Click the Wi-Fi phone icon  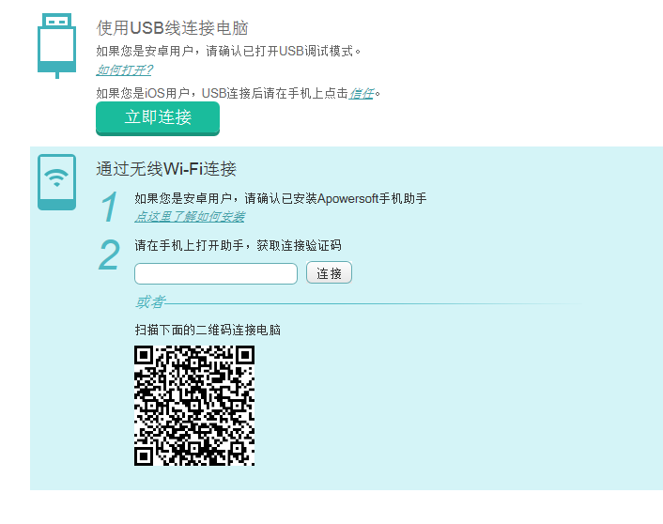tap(56, 182)
